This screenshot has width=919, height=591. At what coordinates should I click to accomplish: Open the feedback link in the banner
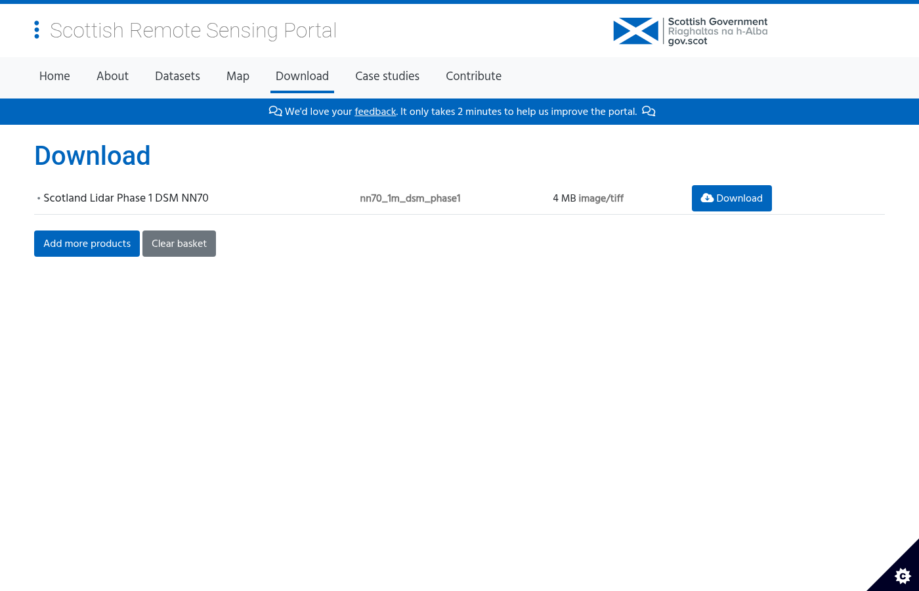click(375, 112)
